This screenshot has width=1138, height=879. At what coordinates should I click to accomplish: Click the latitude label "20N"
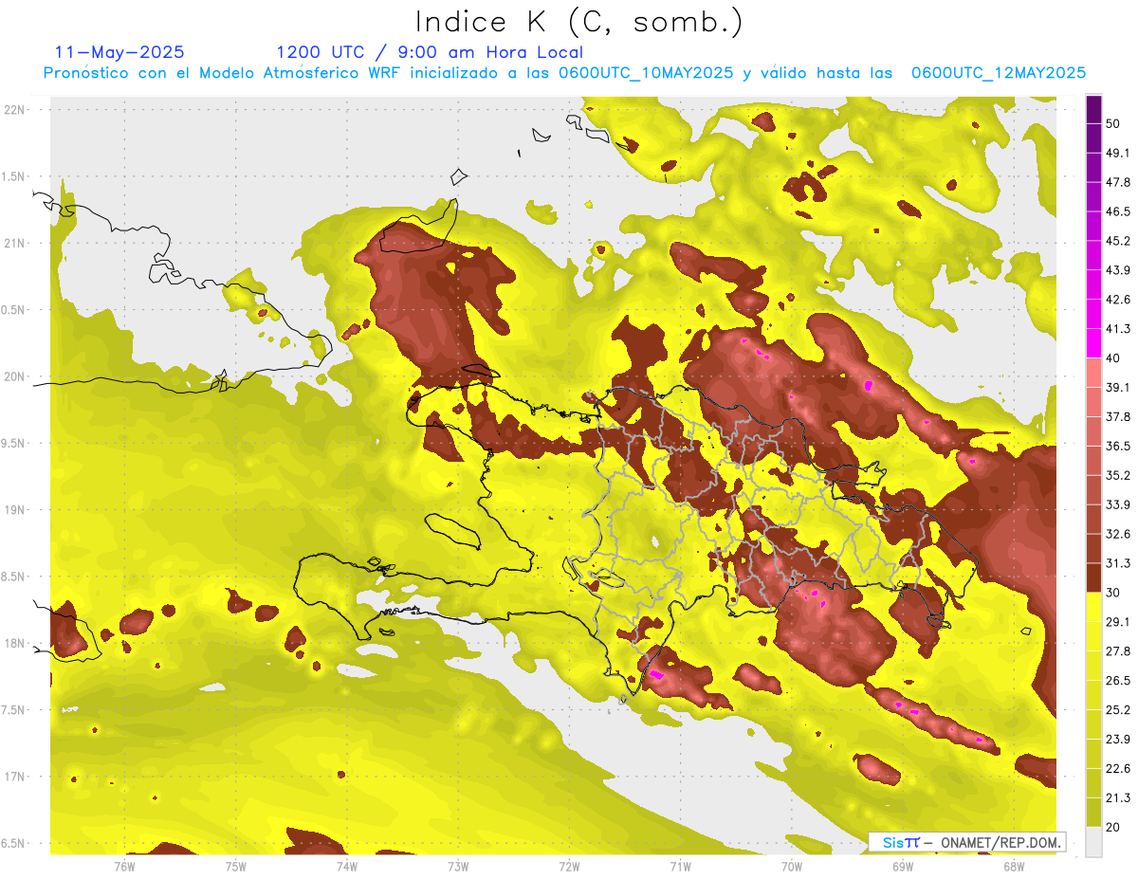(13, 377)
